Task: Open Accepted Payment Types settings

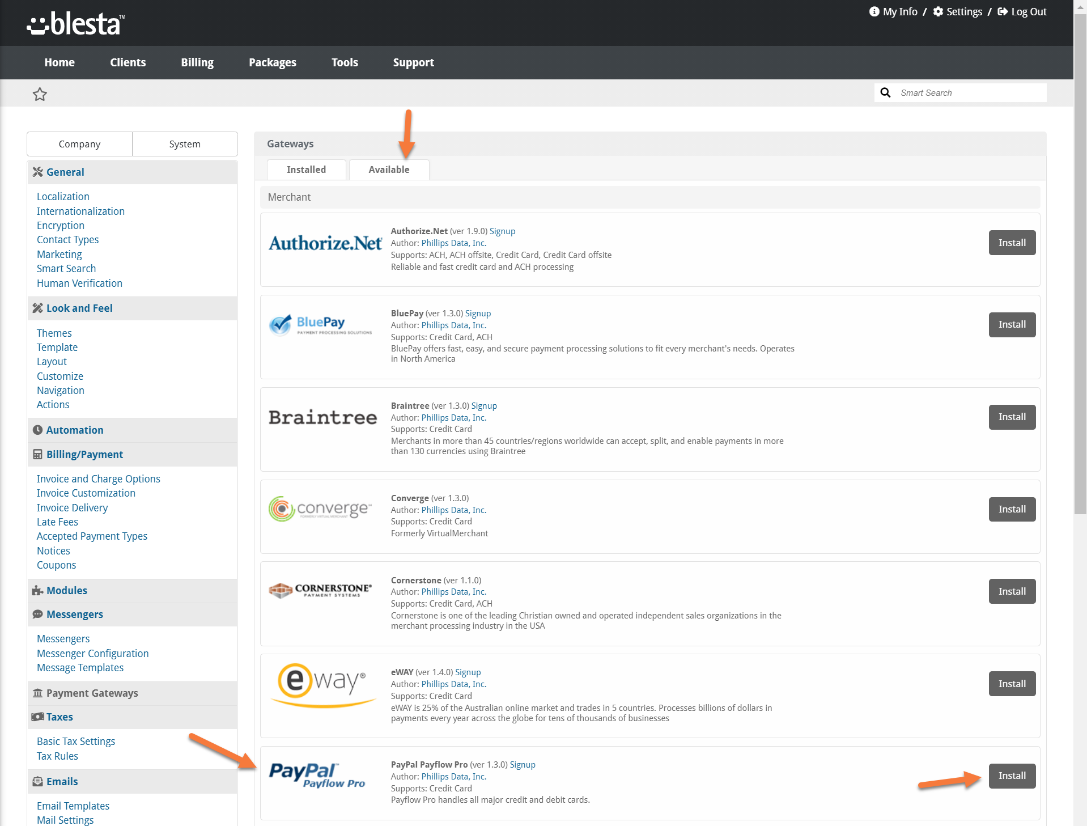Action: pyautogui.click(x=92, y=536)
